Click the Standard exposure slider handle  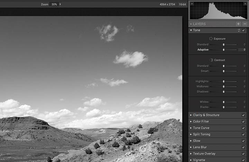point(224,45)
